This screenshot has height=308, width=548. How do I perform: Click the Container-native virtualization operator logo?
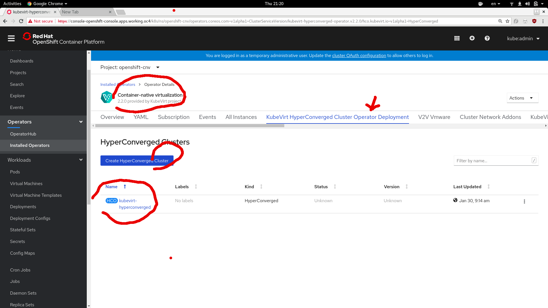point(106,97)
